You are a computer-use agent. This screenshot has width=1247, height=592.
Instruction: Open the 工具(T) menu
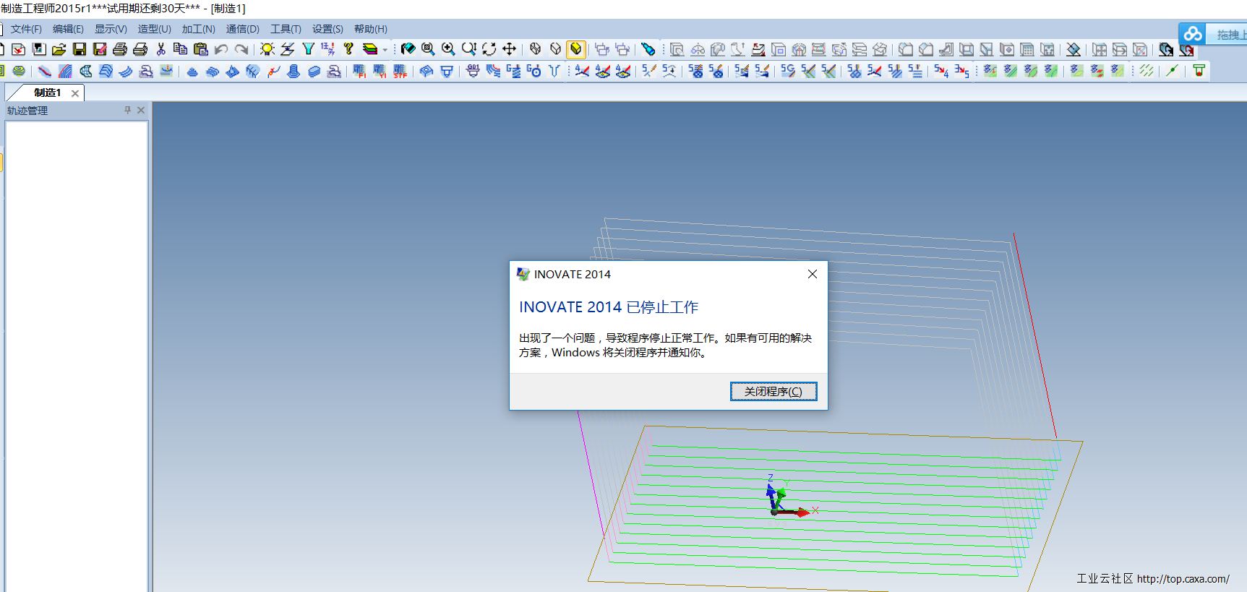286,29
